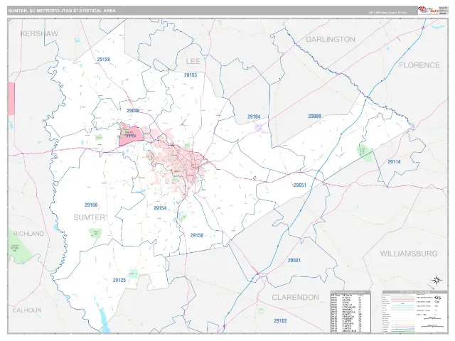
Task: Open the ZIP code index table
Action: click(x=350, y=312)
